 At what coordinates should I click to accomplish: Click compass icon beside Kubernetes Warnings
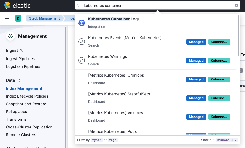(82, 60)
